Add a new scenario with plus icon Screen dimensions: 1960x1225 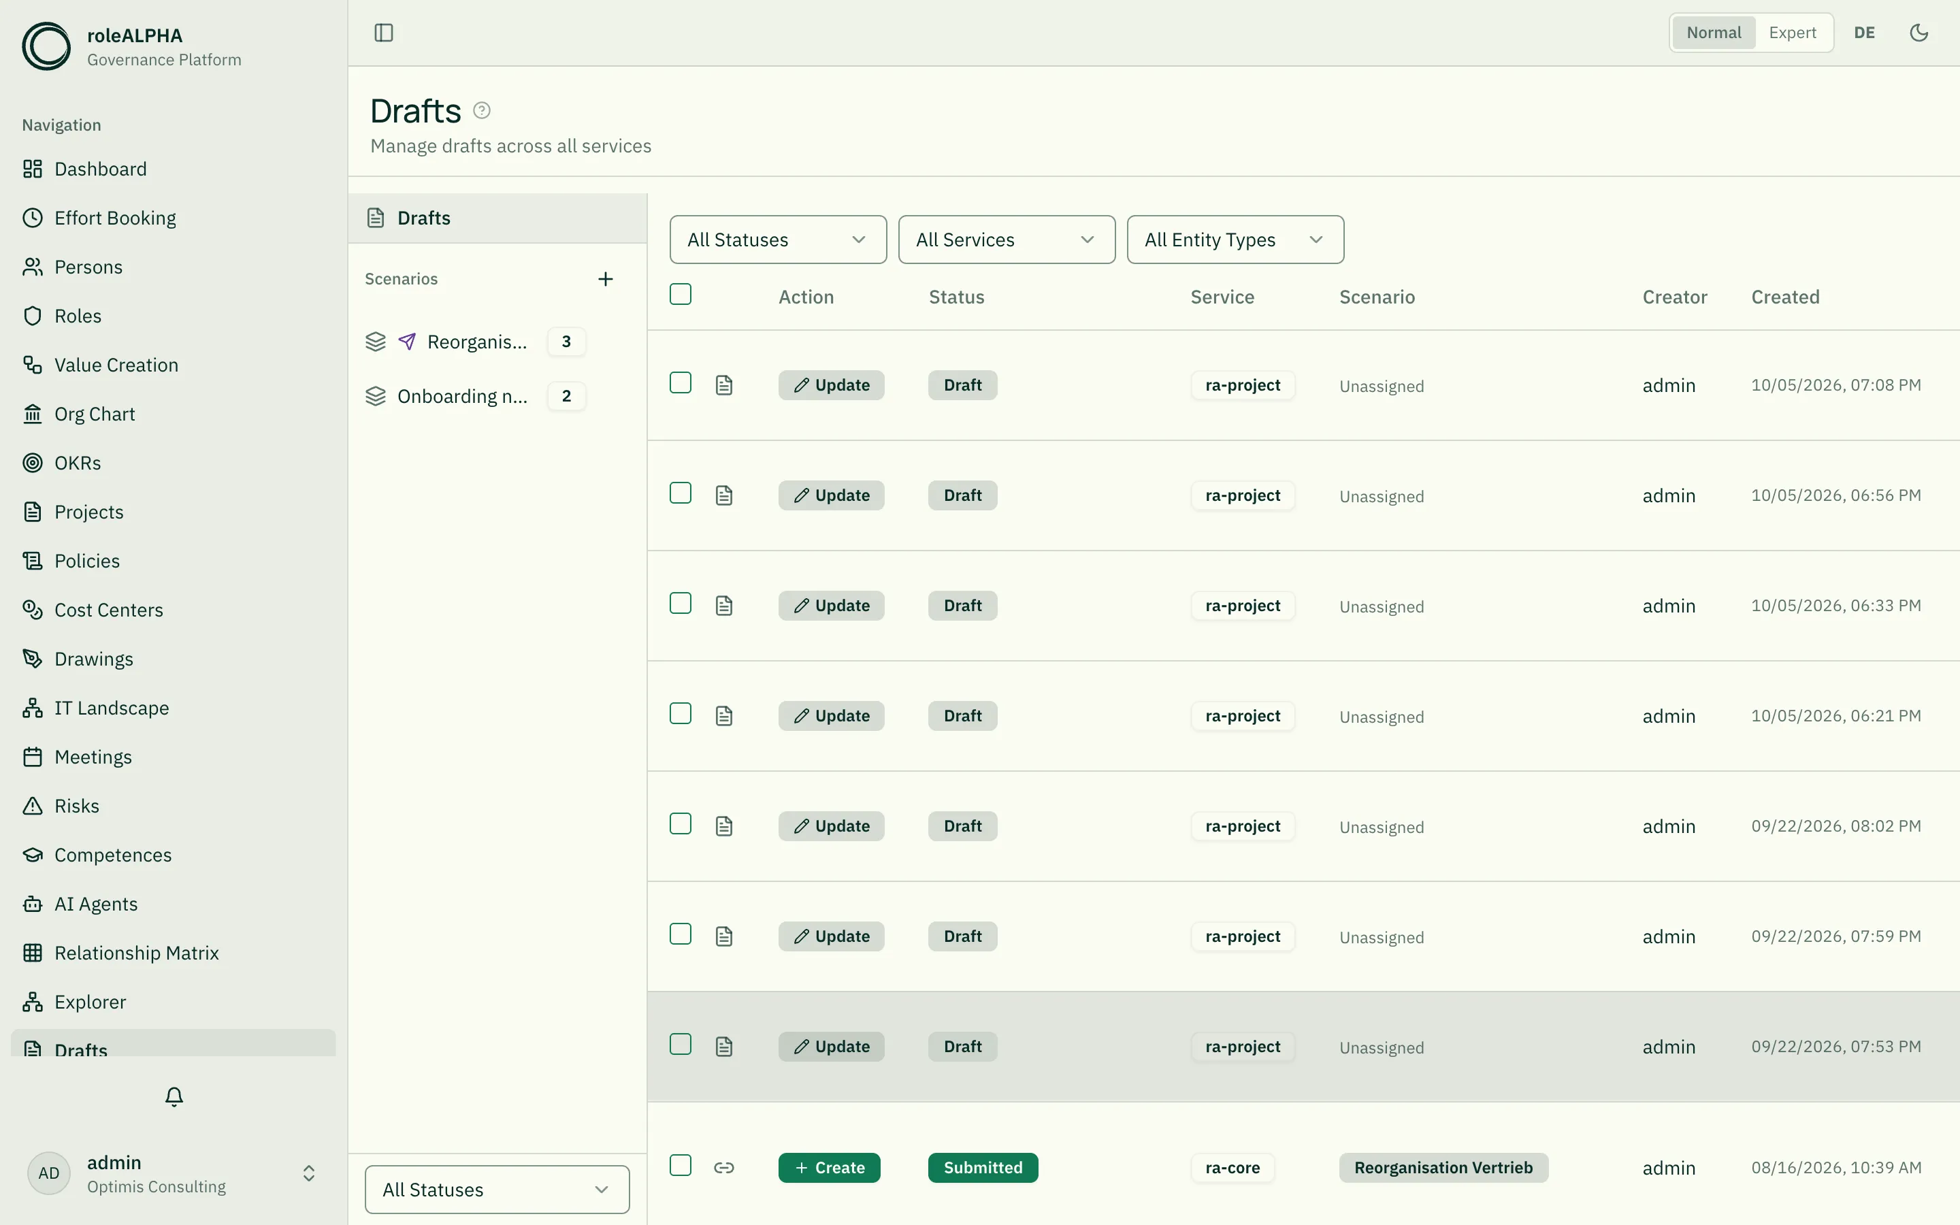tap(605, 279)
